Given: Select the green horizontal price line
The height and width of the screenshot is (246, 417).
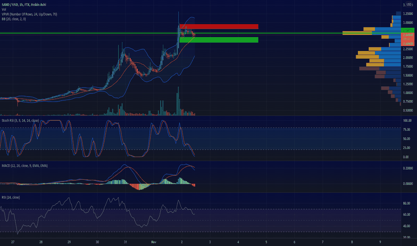Looking at the screenshot, I should (200, 33).
